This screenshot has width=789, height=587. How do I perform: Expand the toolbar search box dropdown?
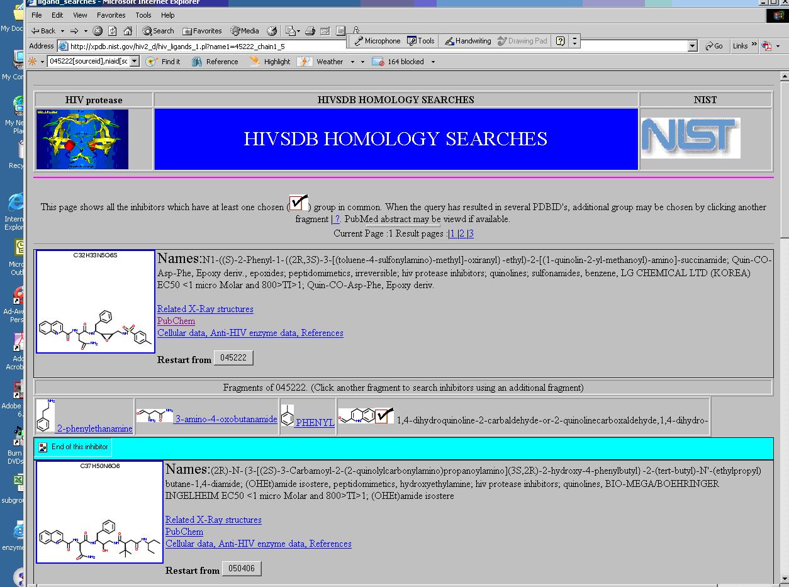(x=135, y=62)
